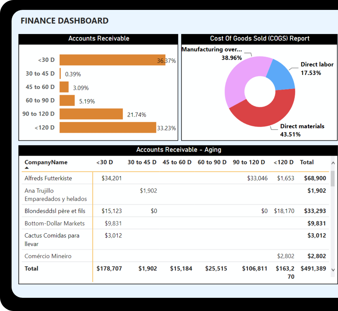Click the '30 to 45 D' bar chart axis label
Viewport: 338px width, 311px height.
point(40,74)
